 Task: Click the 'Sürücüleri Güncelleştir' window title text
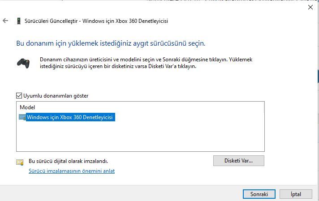click(51, 21)
